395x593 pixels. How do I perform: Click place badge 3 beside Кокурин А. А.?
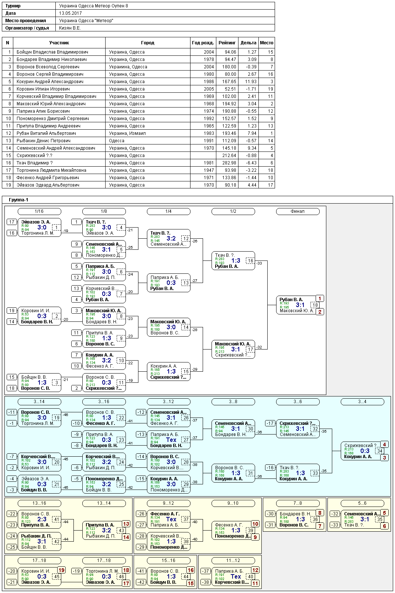[384, 458]
